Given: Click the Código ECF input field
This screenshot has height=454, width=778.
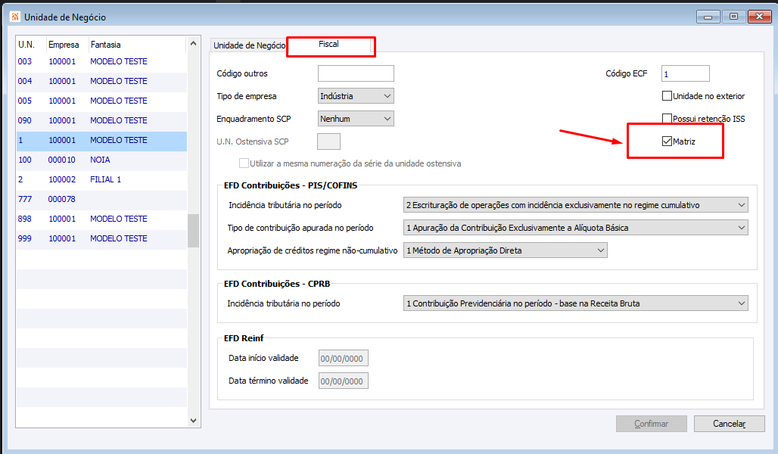Looking at the screenshot, I should point(685,73).
